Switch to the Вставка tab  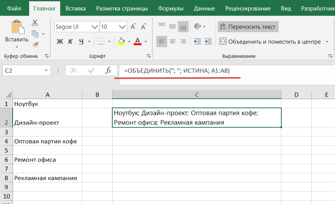(76, 8)
